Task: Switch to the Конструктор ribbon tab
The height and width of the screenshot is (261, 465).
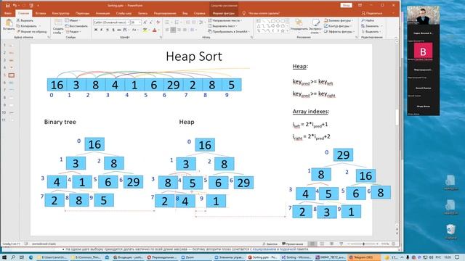Action: click(x=60, y=13)
